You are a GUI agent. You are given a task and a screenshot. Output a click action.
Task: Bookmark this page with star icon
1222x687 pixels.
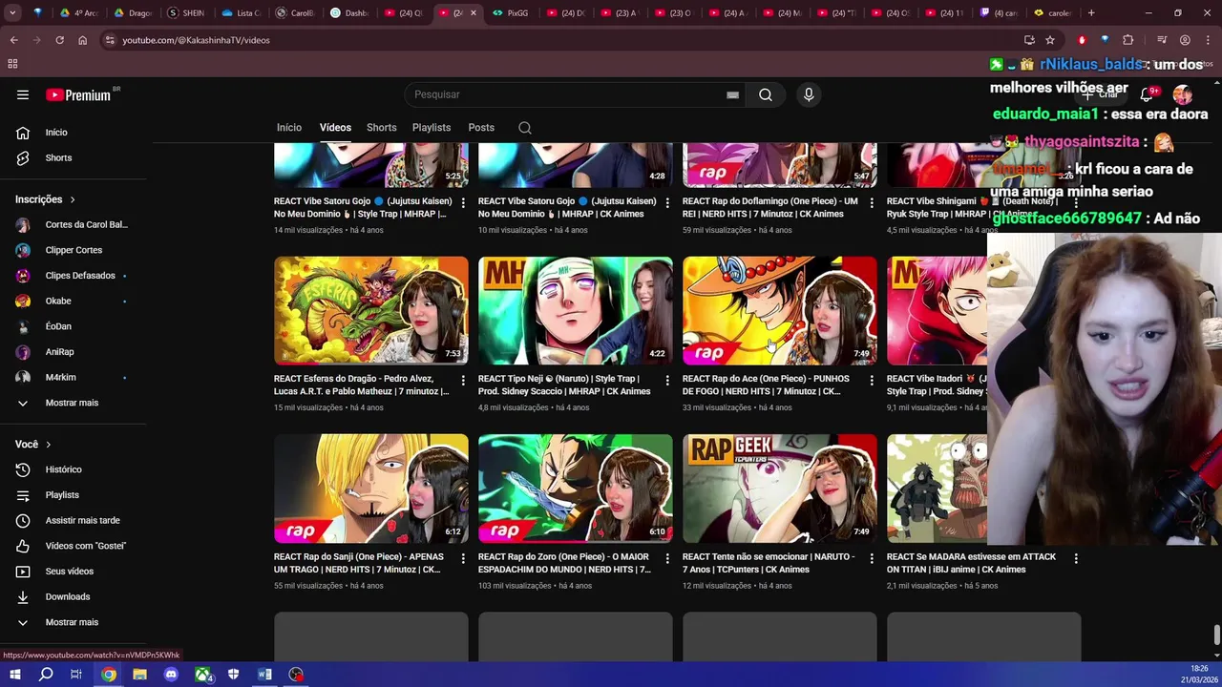pyautogui.click(x=1050, y=40)
